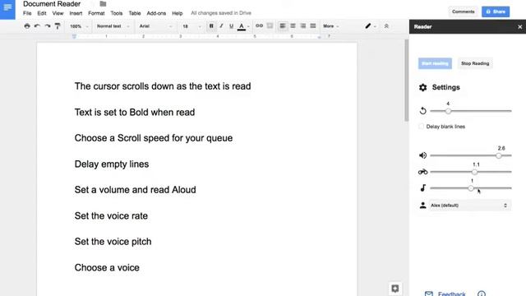Image resolution: width=526 pixels, height=296 pixels.
Task: Open the Edit menu
Action: pos(42,13)
